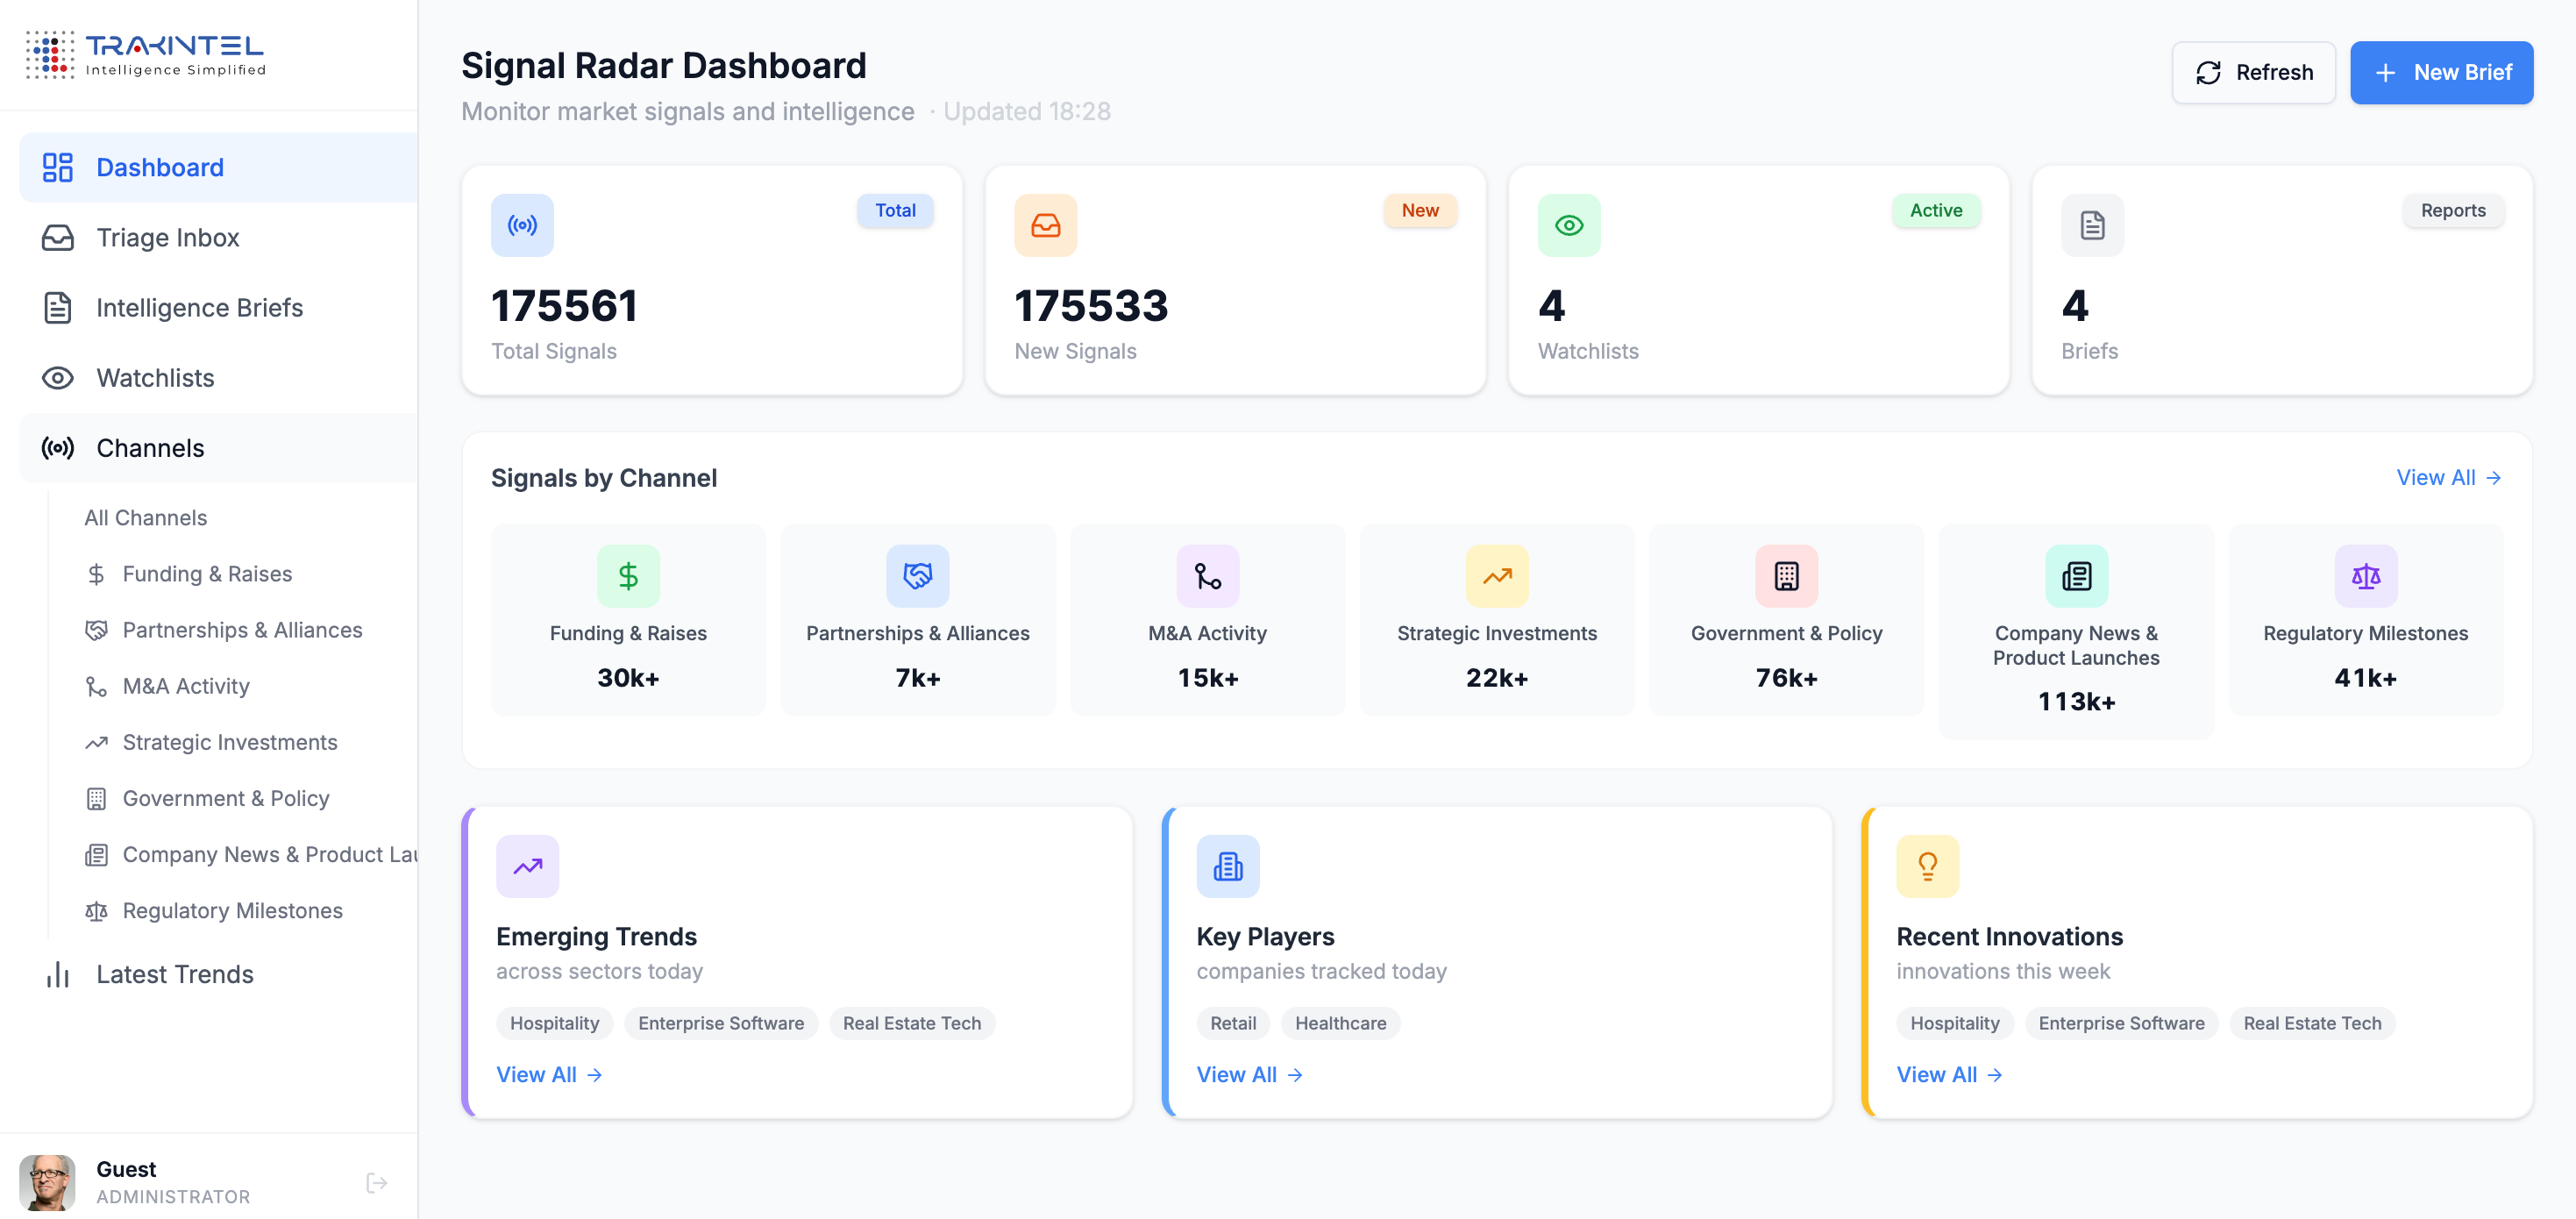Click the Partnerships & Alliances handshake icon tile
This screenshot has width=2576, height=1219.
(x=917, y=576)
